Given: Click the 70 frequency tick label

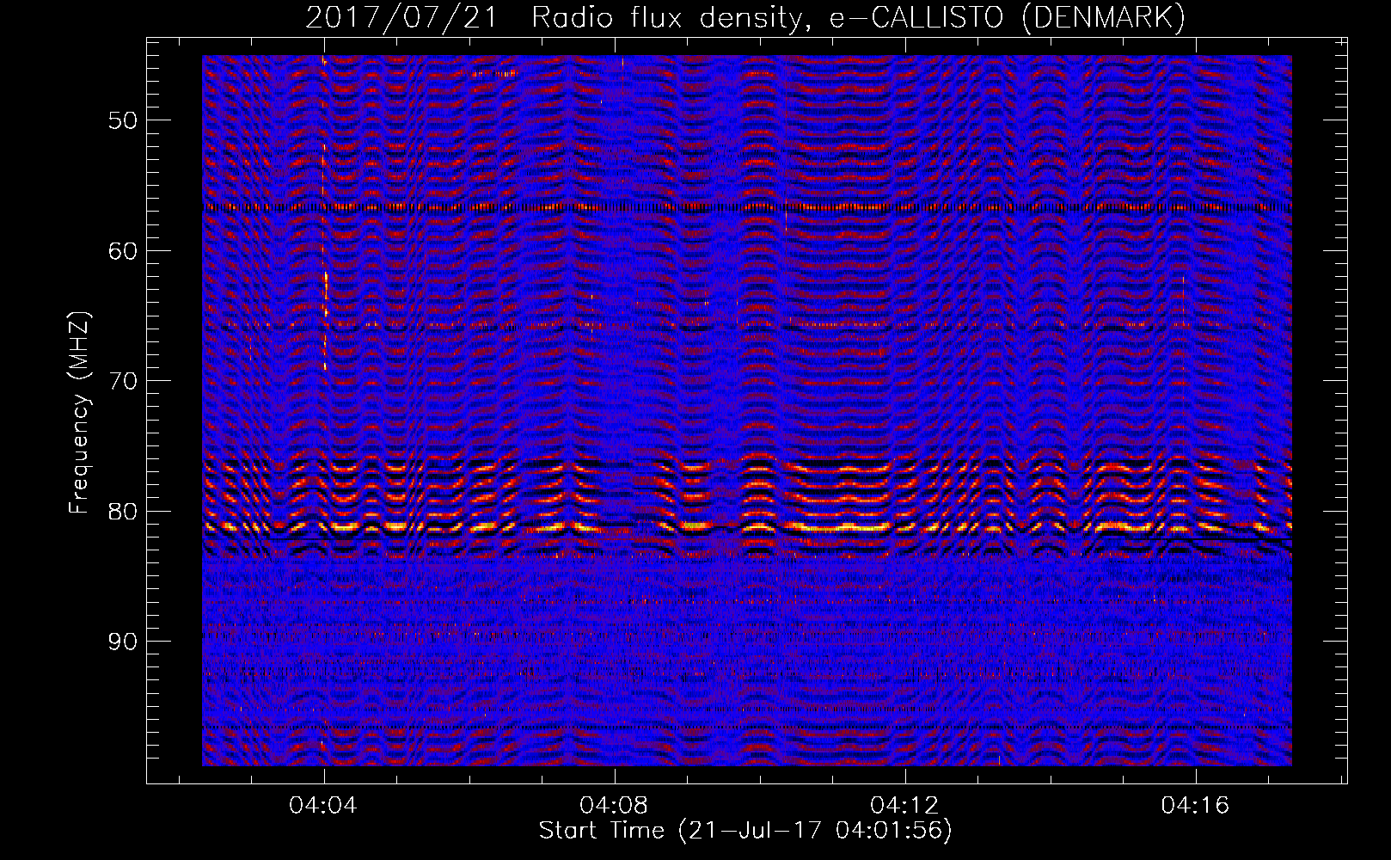Looking at the screenshot, I should (x=123, y=380).
